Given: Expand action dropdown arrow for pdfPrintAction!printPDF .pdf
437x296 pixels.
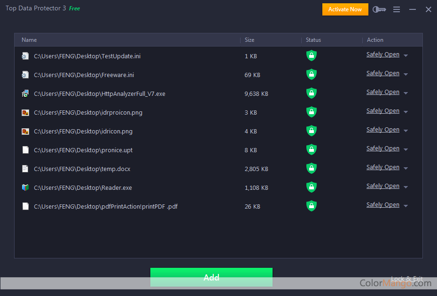Looking at the screenshot, I should point(406,206).
